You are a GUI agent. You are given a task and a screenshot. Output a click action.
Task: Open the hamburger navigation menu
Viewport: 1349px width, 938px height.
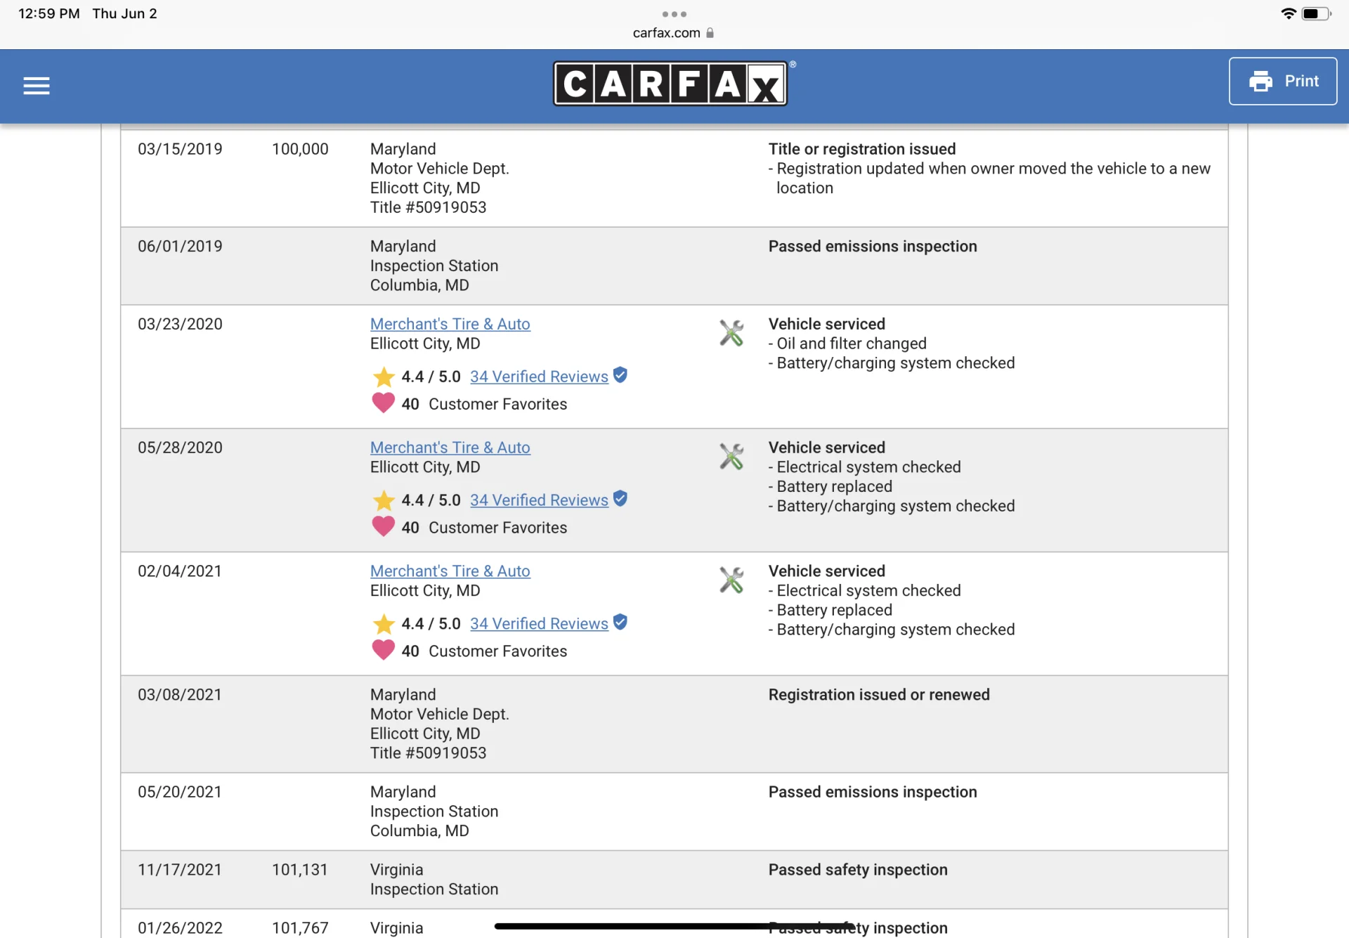coord(37,86)
